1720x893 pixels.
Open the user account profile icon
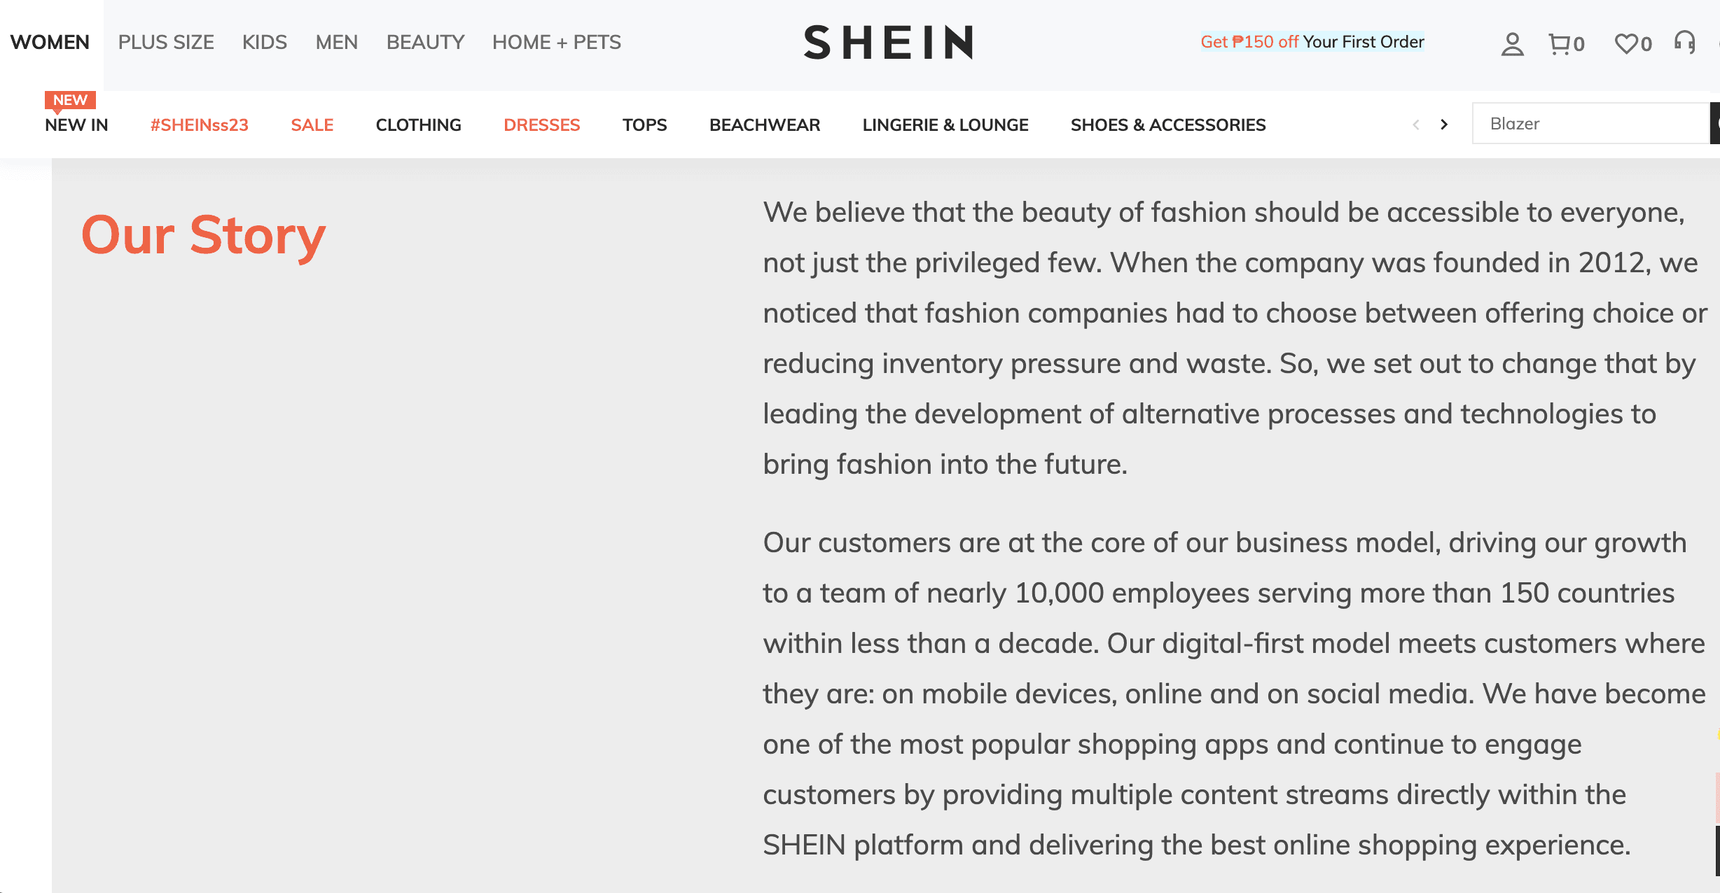pyautogui.click(x=1512, y=44)
